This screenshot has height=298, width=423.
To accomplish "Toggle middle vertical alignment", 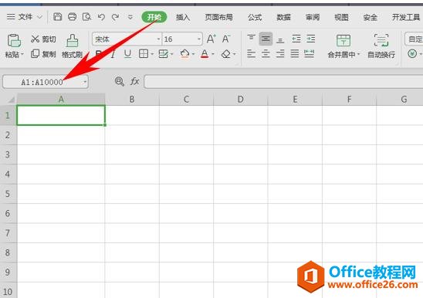I will click(x=266, y=39).
